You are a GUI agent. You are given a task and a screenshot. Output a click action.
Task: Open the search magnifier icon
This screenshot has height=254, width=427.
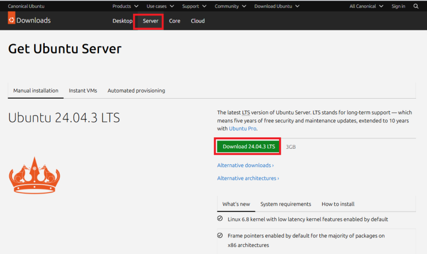pos(415,6)
